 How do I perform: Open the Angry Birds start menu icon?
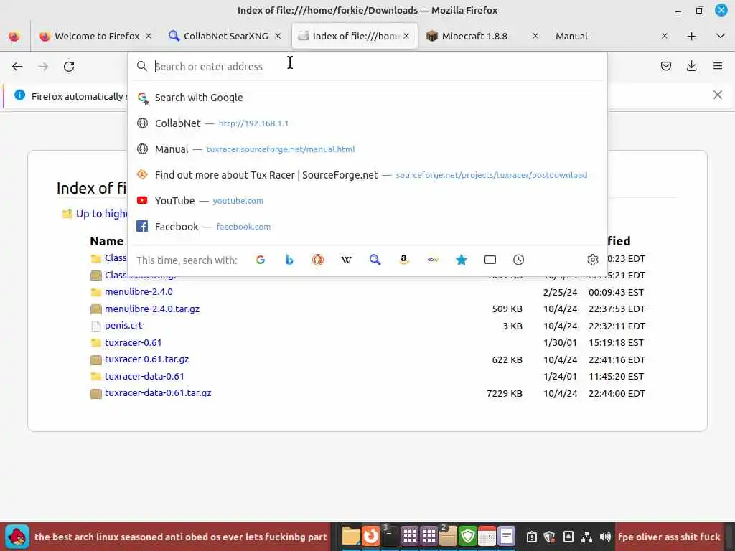17,537
